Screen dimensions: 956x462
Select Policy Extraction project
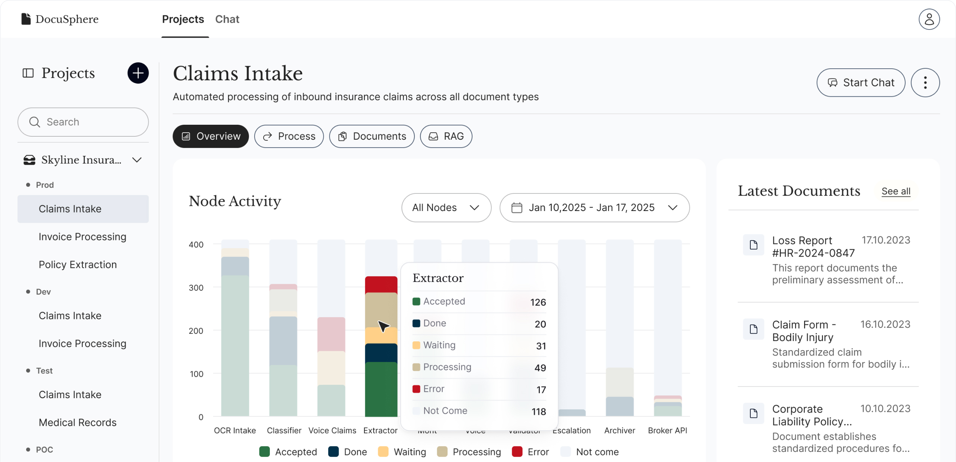click(x=78, y=264)
